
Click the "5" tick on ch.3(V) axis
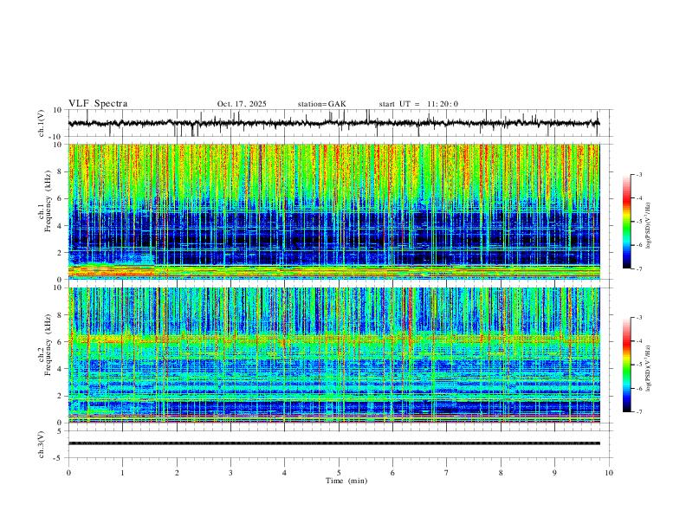(61, 430)
